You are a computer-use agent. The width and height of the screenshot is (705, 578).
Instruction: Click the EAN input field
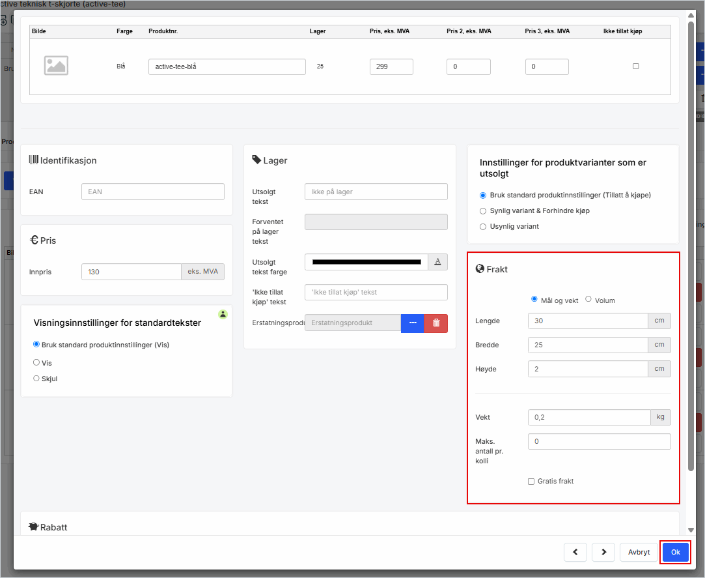(152, 192)
